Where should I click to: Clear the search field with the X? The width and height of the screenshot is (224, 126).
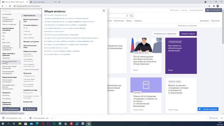127,16
